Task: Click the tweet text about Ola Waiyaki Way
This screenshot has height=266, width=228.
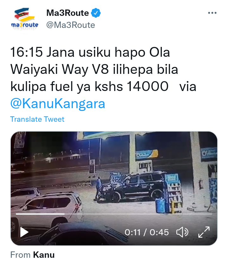Action: (x=103, y=69)
